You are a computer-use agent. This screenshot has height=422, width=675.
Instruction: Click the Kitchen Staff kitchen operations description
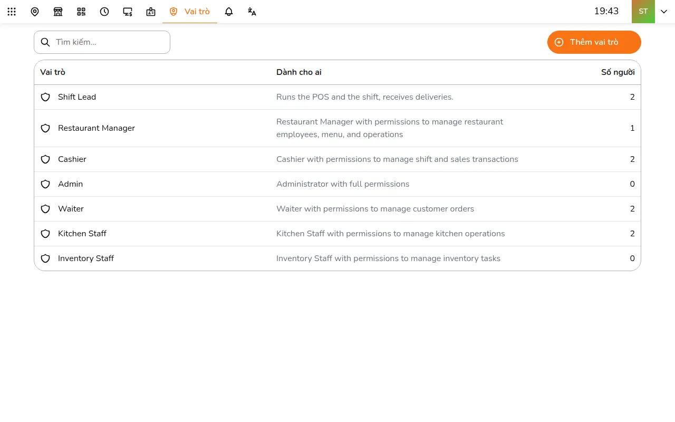click(x=391, y=234)
